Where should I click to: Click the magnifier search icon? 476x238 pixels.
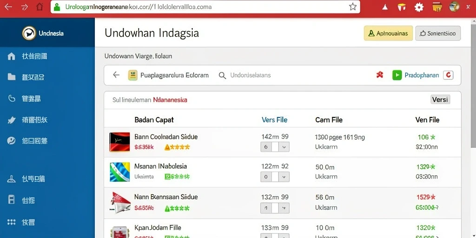222,75
